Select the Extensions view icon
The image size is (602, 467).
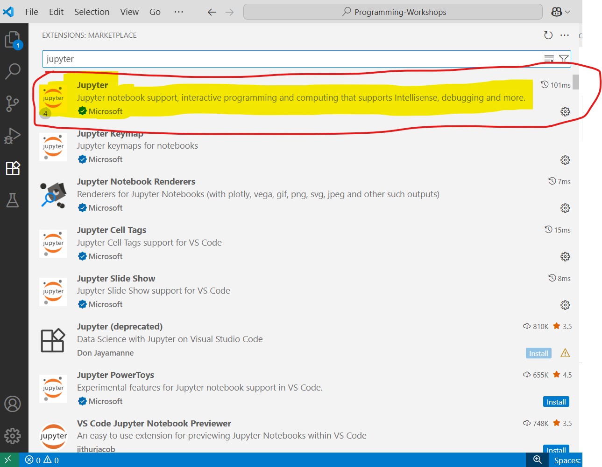pos(13,168)
